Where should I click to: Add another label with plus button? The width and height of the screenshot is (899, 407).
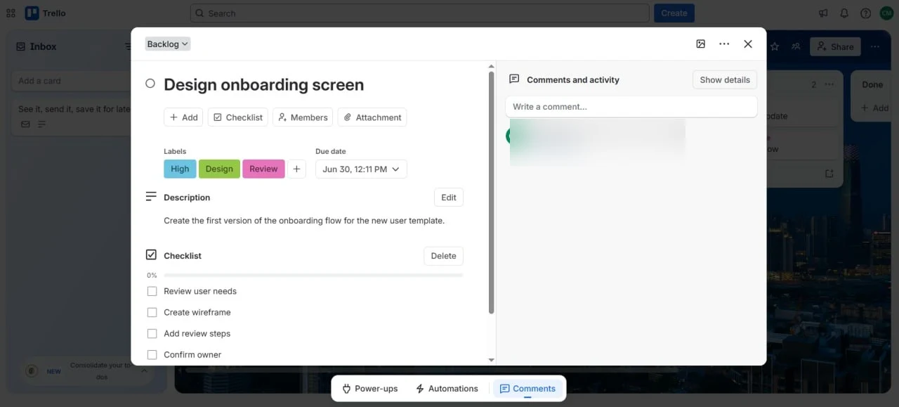click(296, 169)
